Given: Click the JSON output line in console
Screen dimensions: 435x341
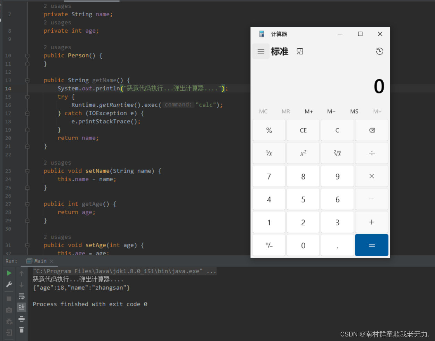Looking at the screenshot, I should pos(81,288).
